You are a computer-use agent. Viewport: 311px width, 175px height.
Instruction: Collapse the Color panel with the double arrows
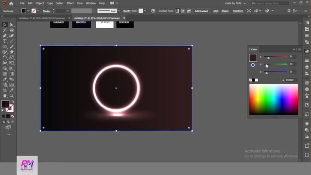click(x=294, y=50)
